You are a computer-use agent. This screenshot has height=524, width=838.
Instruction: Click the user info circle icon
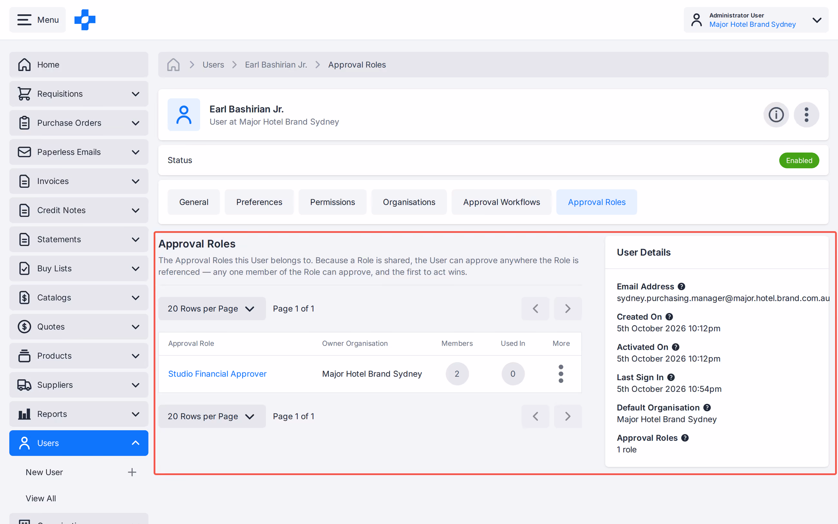pos(776,115)
